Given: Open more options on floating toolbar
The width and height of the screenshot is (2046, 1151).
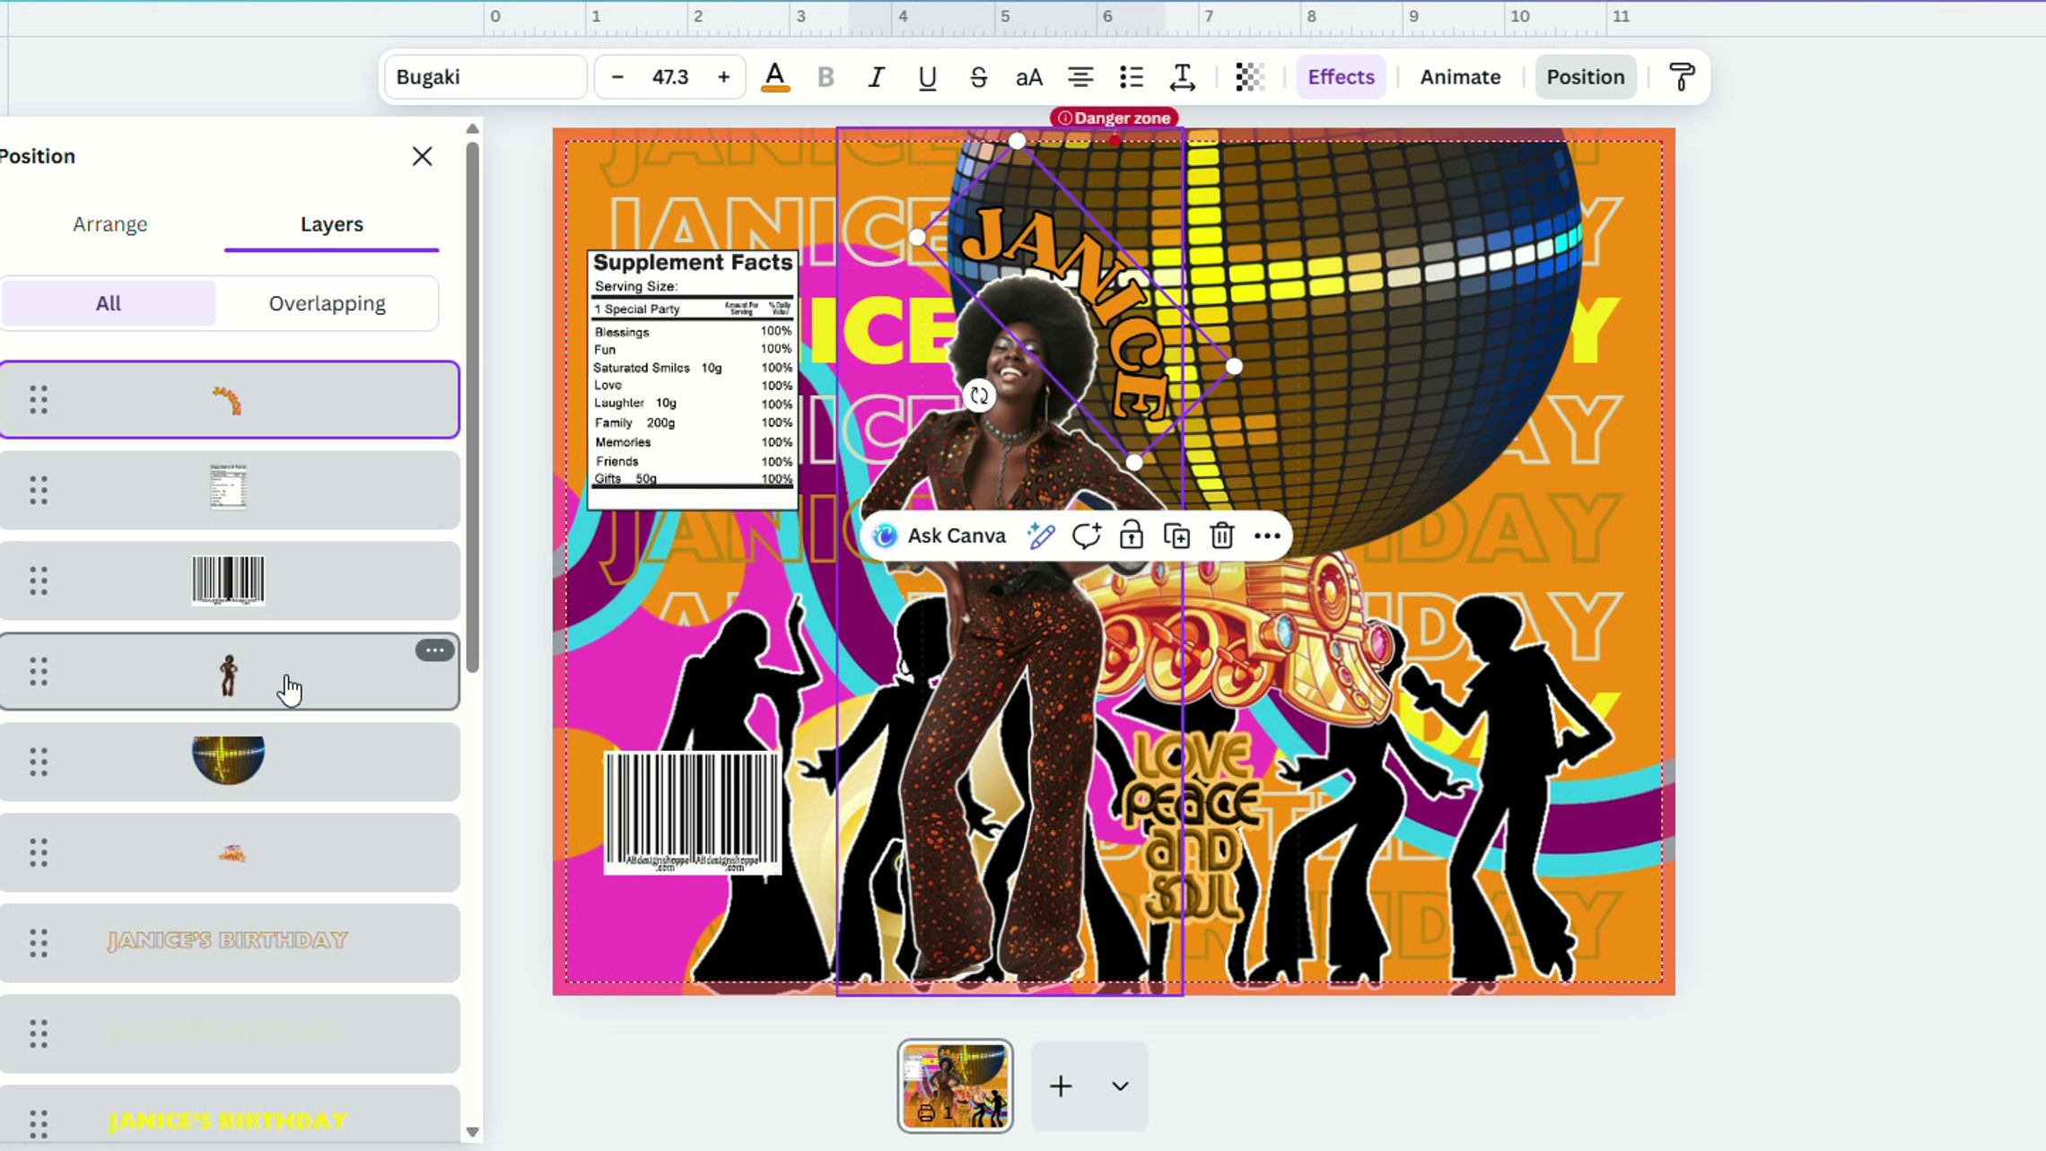Looking at the screenshot, I should [x=1266, y=536].
